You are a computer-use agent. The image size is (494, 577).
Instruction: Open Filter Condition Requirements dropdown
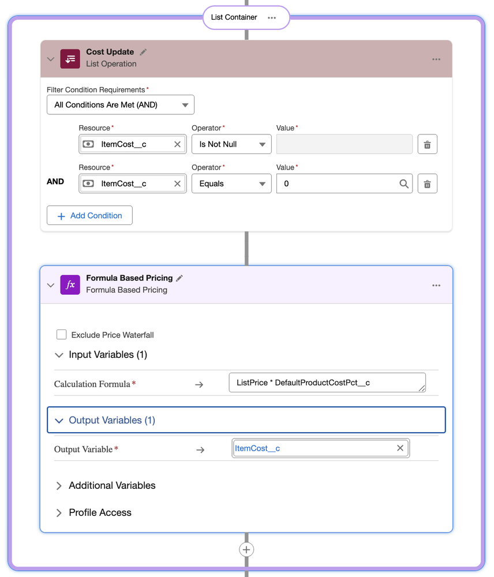tap(121, 105)
